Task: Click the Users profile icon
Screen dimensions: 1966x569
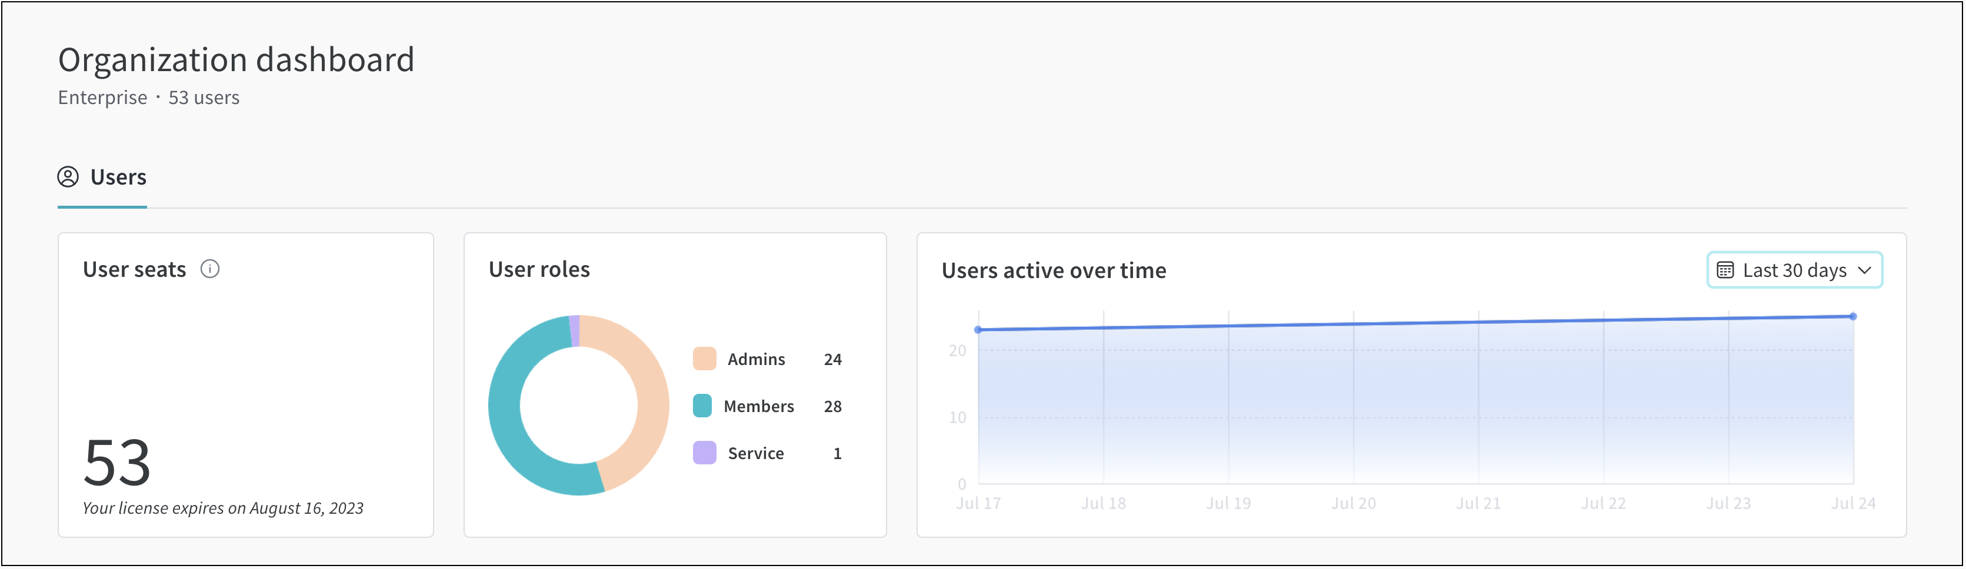Action: point(68,177)
